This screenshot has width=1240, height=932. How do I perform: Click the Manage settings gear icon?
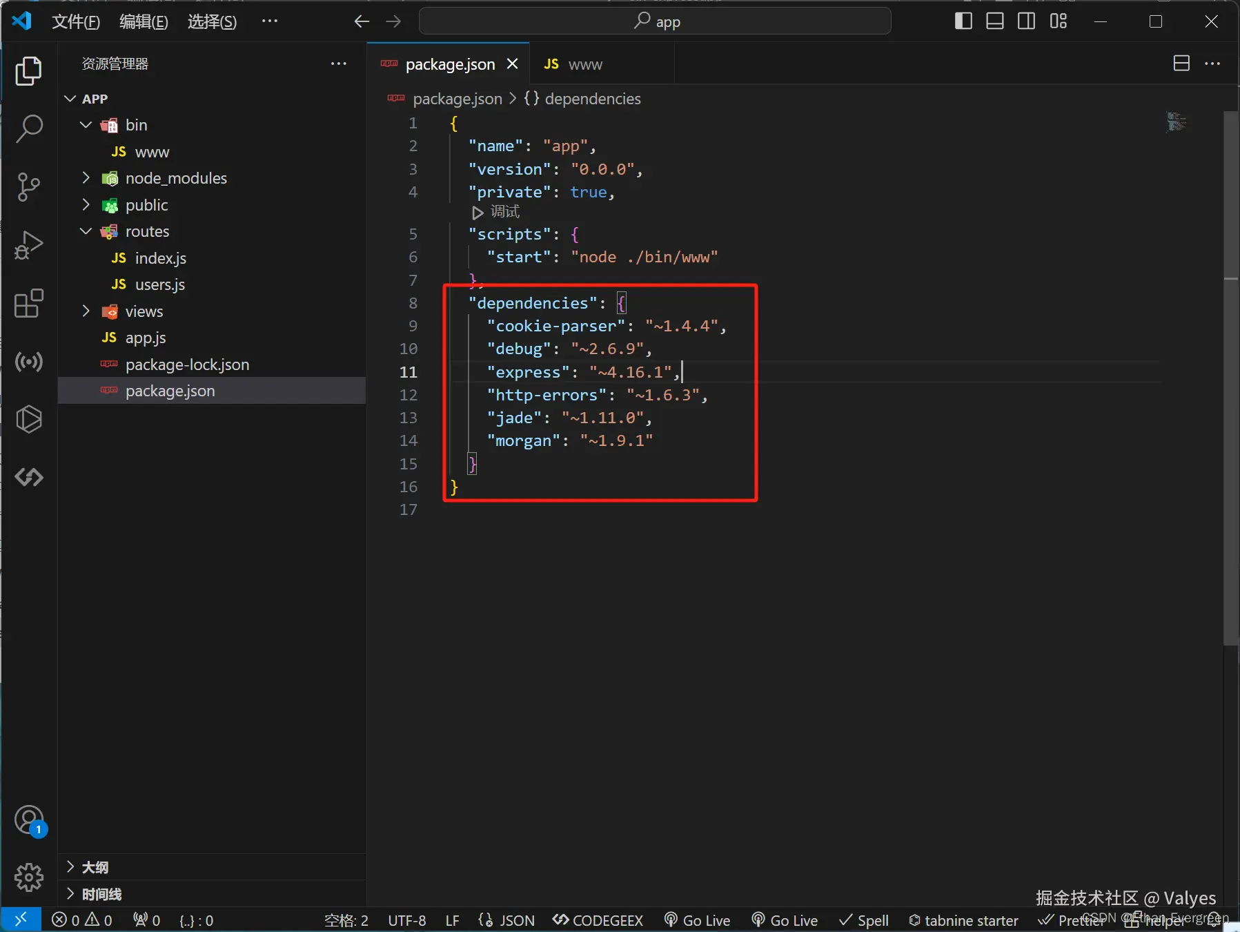pos(28,877)
